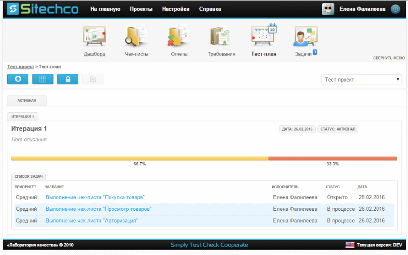This screenshot has width=408, height=255.
Task: Click Средний priority in Авторизация row
Action: pos(26,220)
